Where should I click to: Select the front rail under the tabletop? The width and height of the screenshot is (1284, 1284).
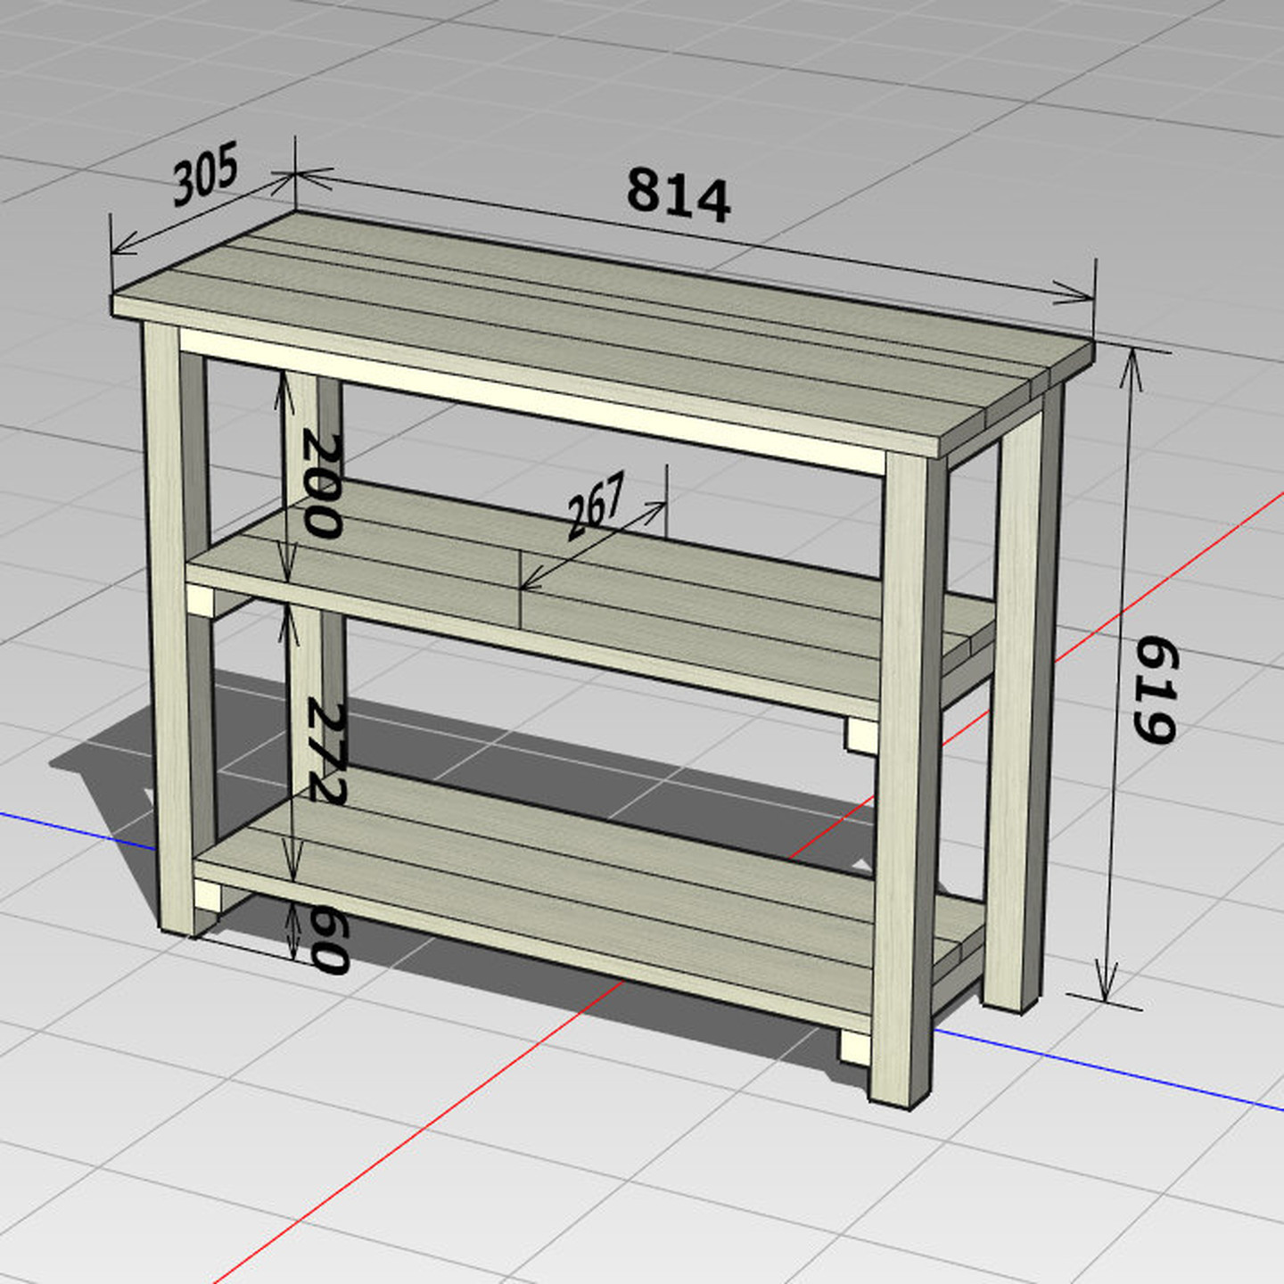(x=535, y=401)
